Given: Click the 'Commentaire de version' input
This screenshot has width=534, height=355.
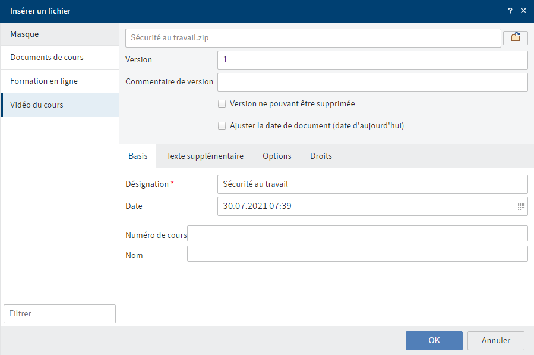Looking at the screenshot, I should (372, 82).
